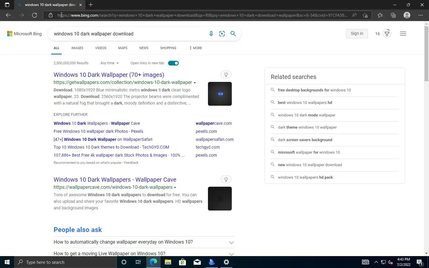Viewport: 429px width, 268px height.
Task: Click the browser address bar URL
Action: pos(202,15)
